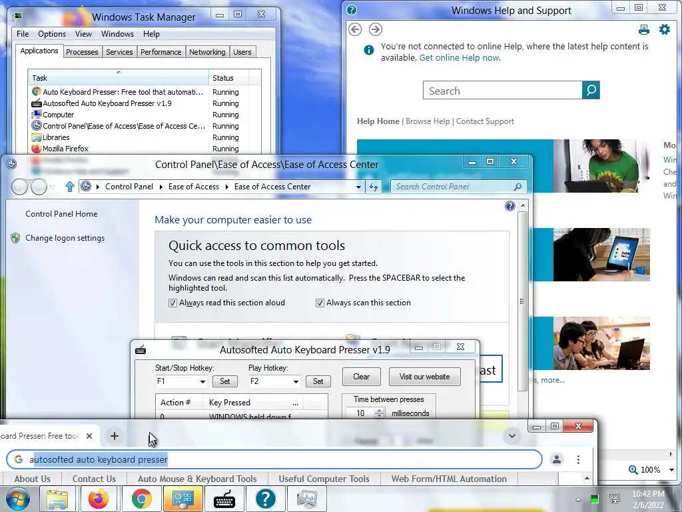Click the Control Panel up arrow icon
682x512 pixels.
coord(69,187)
